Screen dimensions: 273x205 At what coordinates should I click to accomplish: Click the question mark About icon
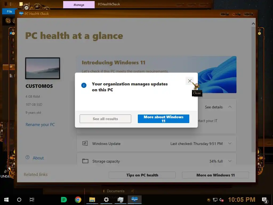click(27, 157)
